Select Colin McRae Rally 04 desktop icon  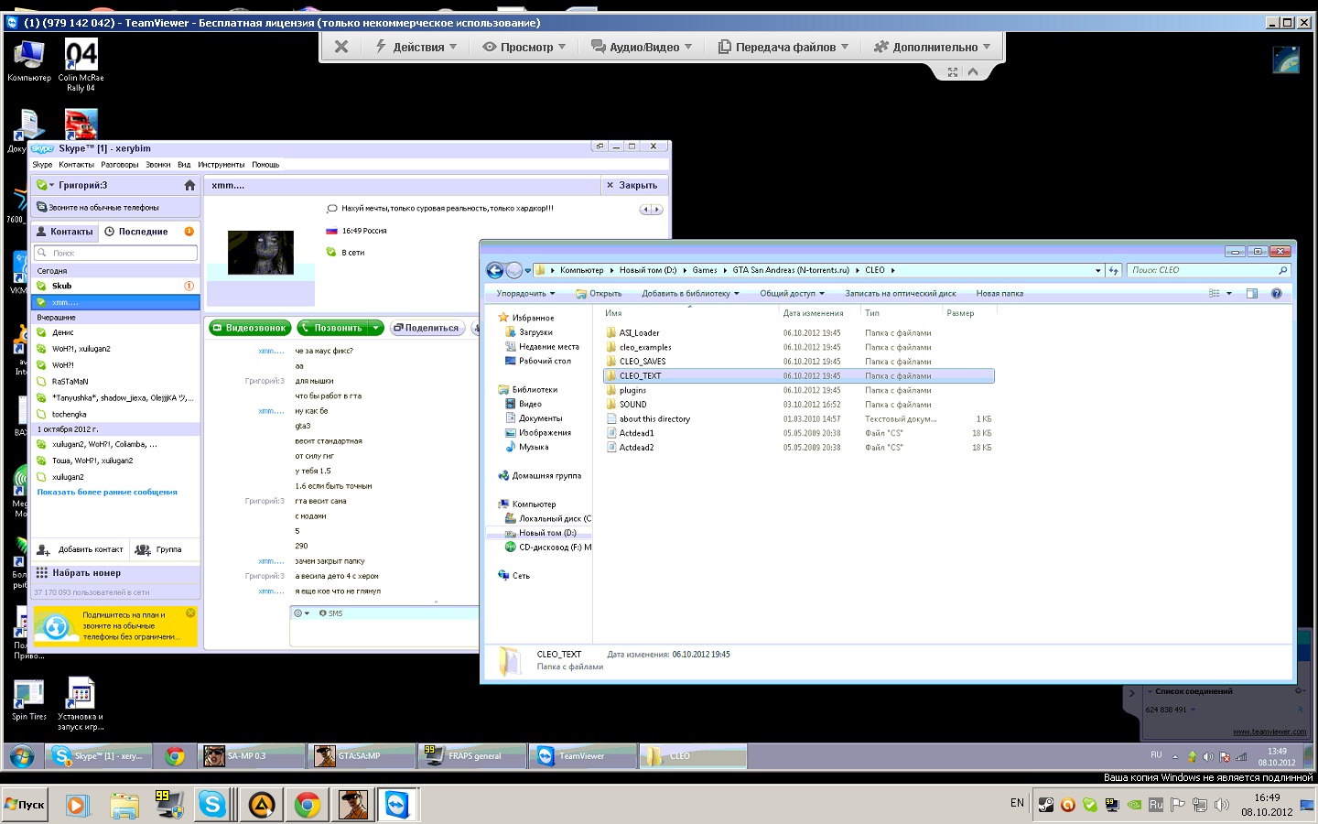[81, 65]
